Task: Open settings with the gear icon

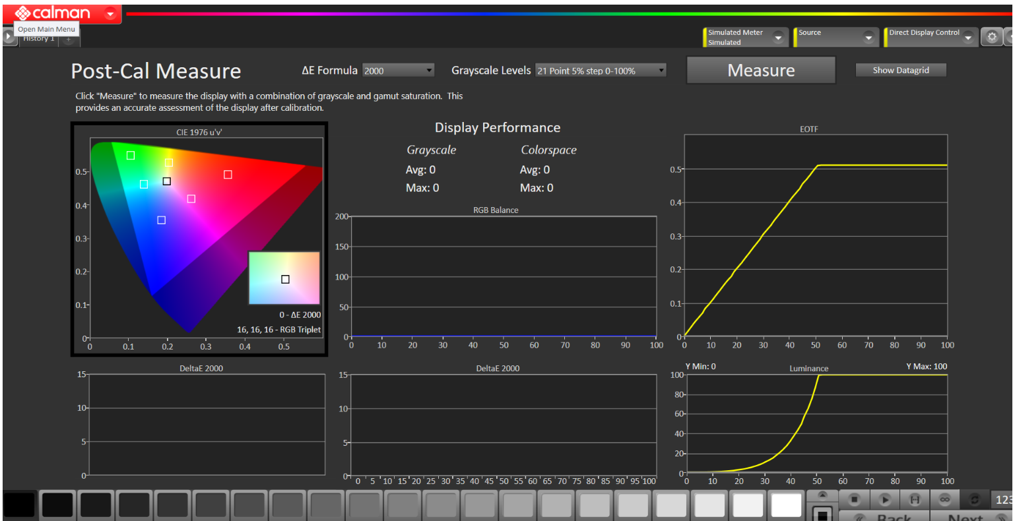Action: [x=991, y=38]
